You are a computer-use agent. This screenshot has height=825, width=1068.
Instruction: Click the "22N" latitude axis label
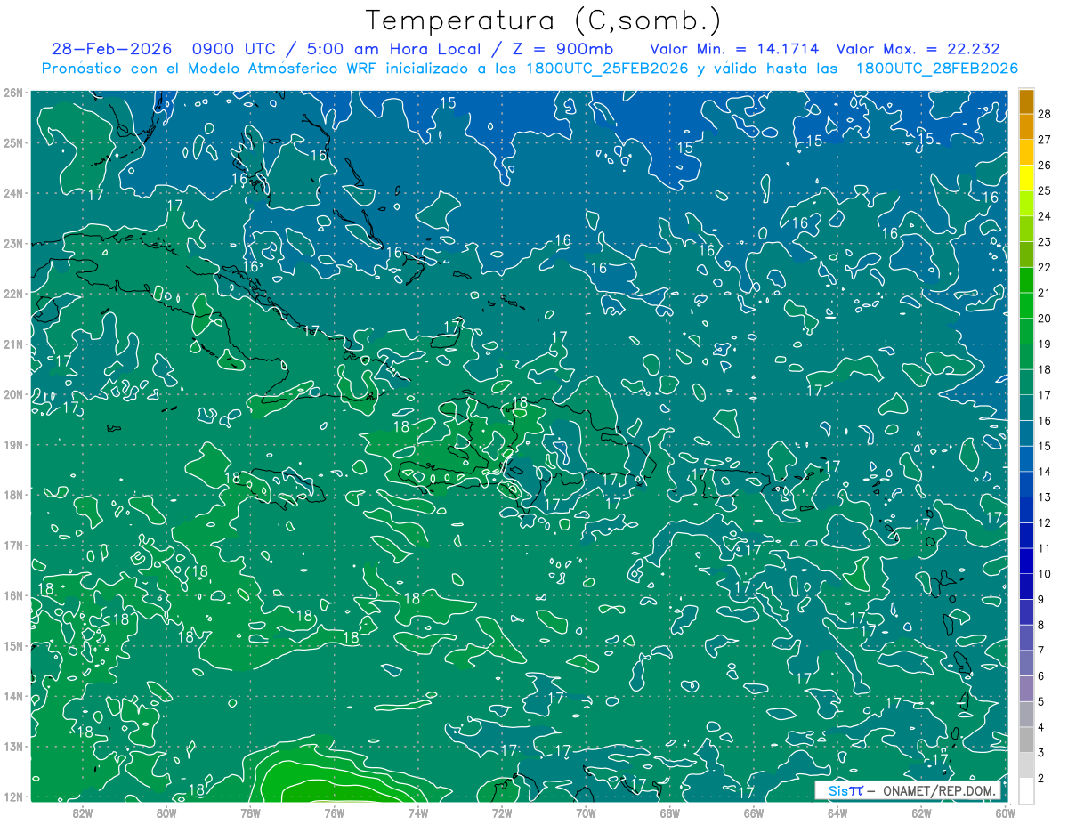pos(12,294)
